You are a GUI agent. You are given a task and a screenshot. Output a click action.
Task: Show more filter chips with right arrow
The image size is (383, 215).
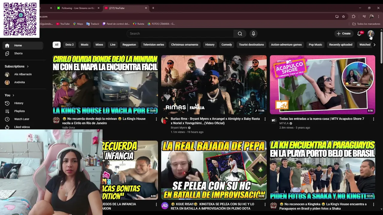(x=374, y=45)
